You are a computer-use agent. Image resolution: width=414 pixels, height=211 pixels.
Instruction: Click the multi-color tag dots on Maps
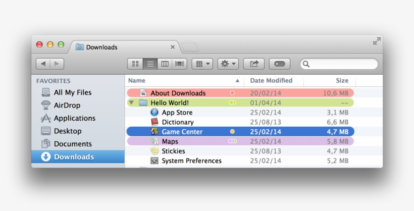[232, 141]
